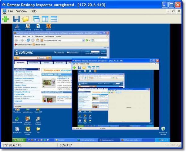Click Producto Estrella screenshot thumbnail

point(49,99)
